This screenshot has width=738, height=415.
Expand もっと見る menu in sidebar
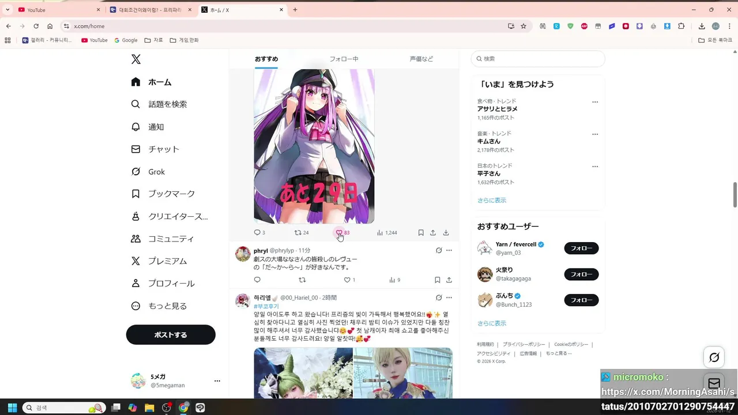[159, 306]
